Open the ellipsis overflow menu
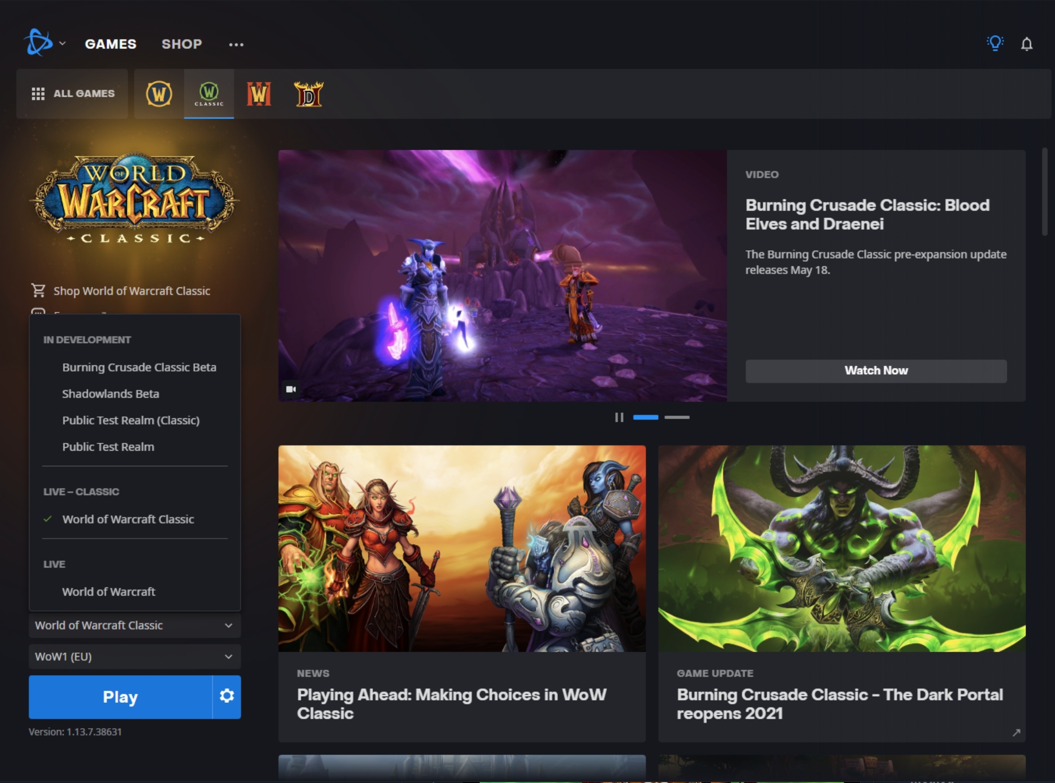1055x783 pixels. [236, 44]
